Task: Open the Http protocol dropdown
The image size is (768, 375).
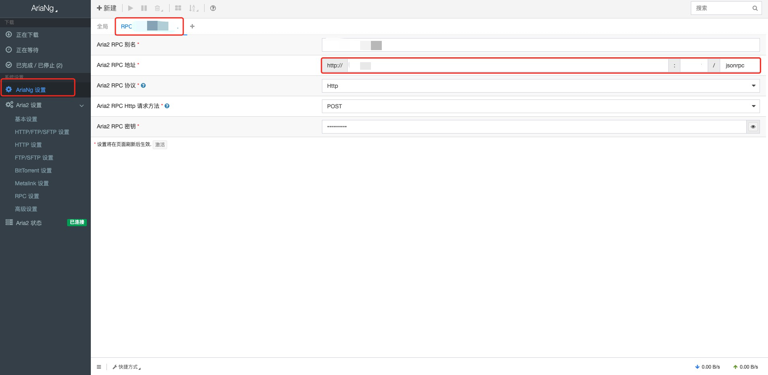Action: point(541,86)
